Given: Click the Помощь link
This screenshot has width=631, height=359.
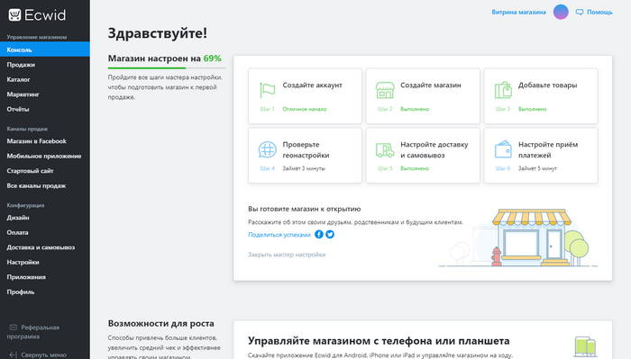Looking at the screenshot, I should pos(599,12).
